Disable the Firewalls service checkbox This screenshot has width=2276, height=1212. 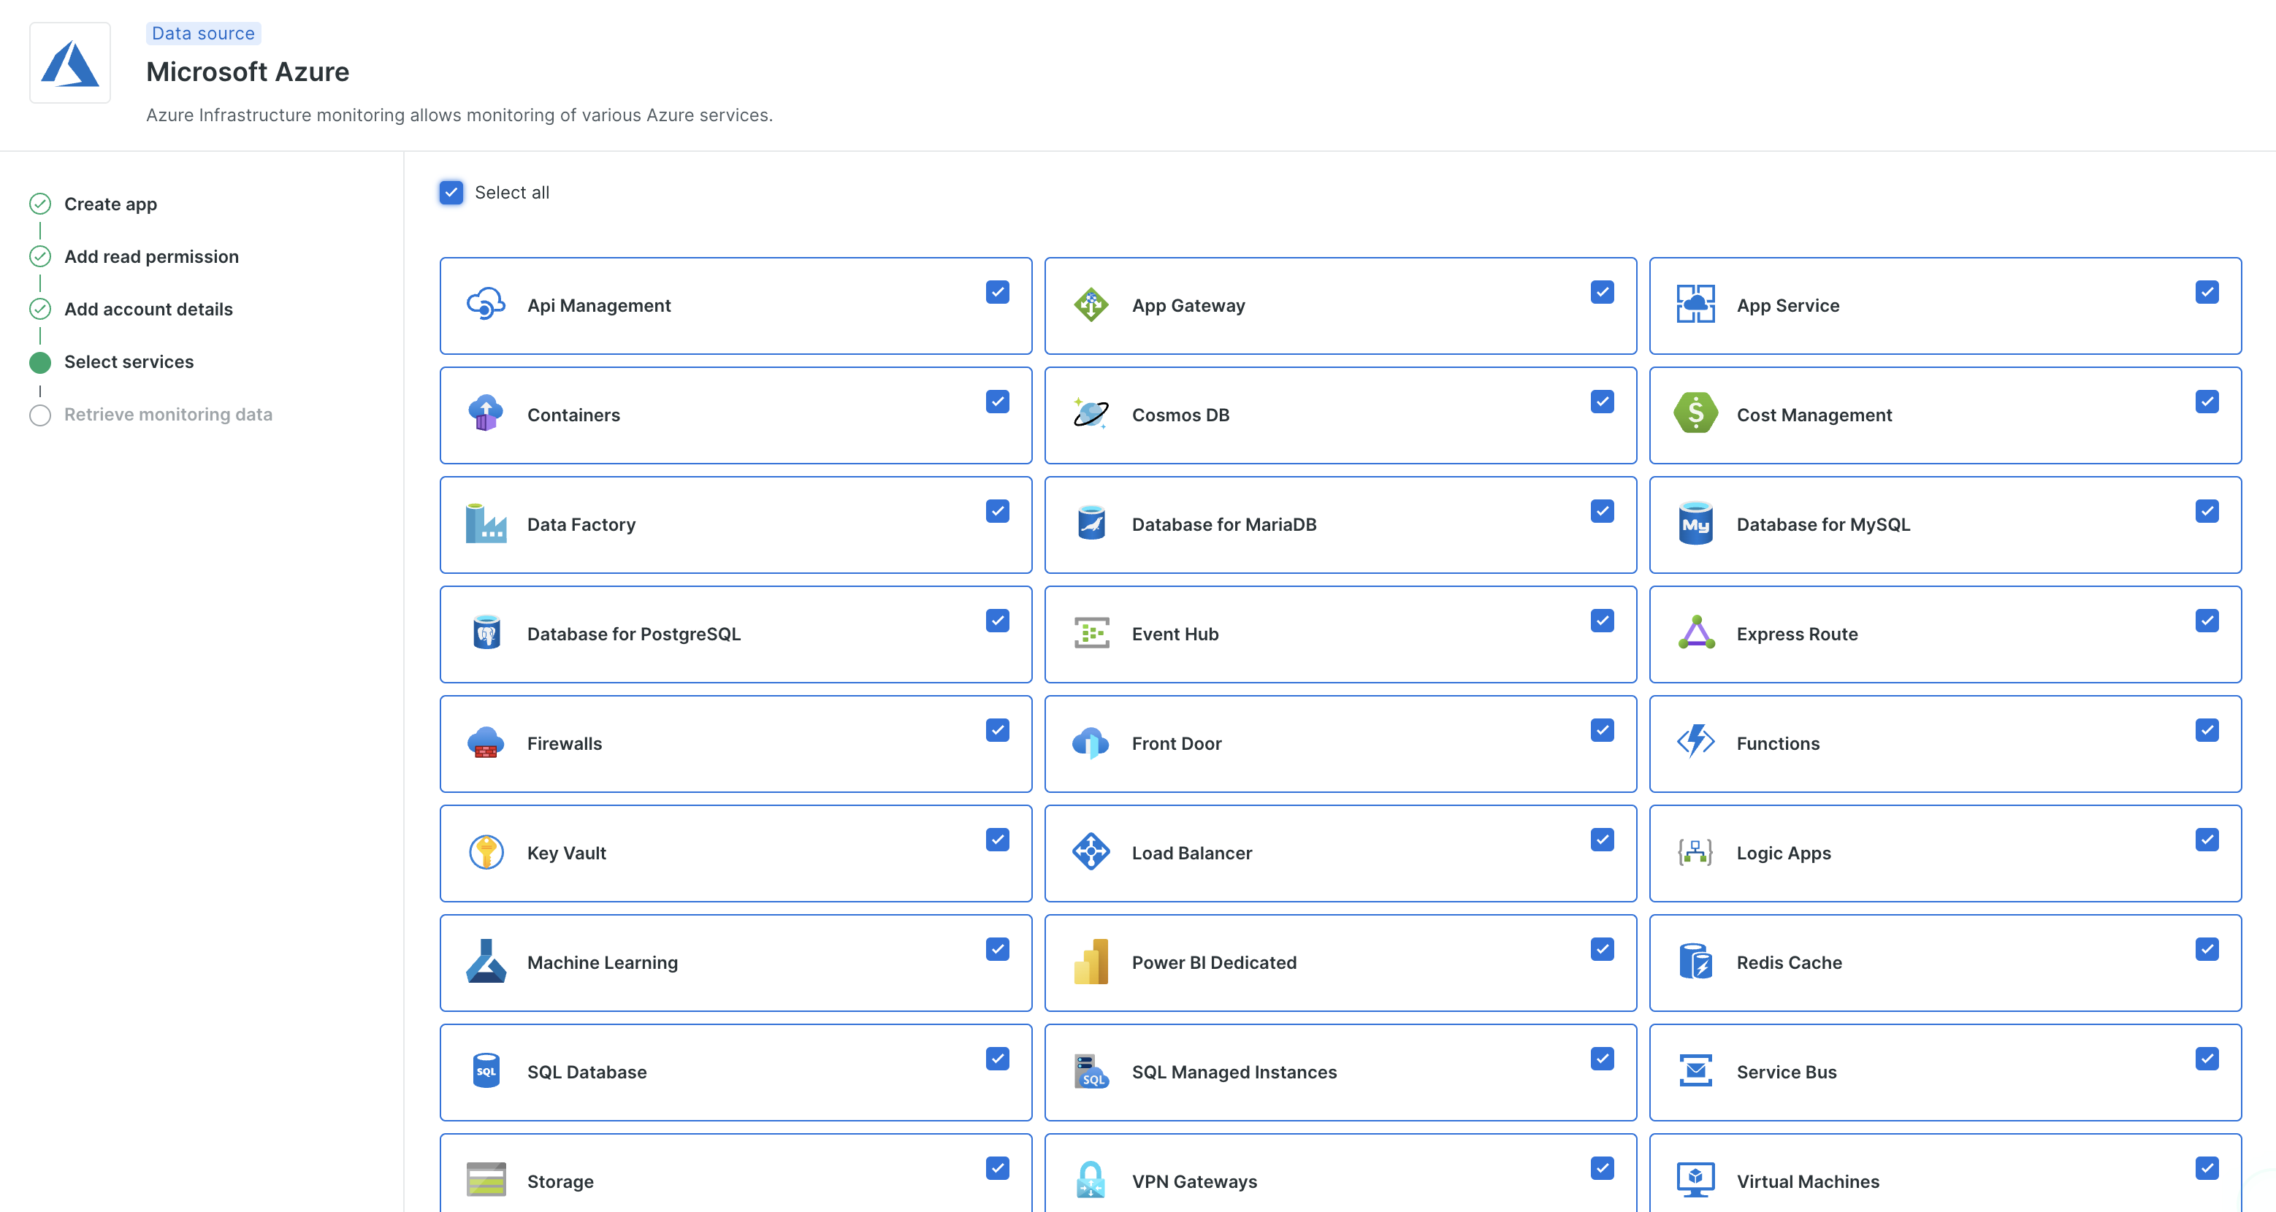point(996,731)
